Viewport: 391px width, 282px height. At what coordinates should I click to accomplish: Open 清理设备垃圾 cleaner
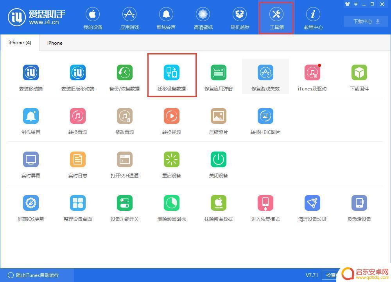pos(312,208)
